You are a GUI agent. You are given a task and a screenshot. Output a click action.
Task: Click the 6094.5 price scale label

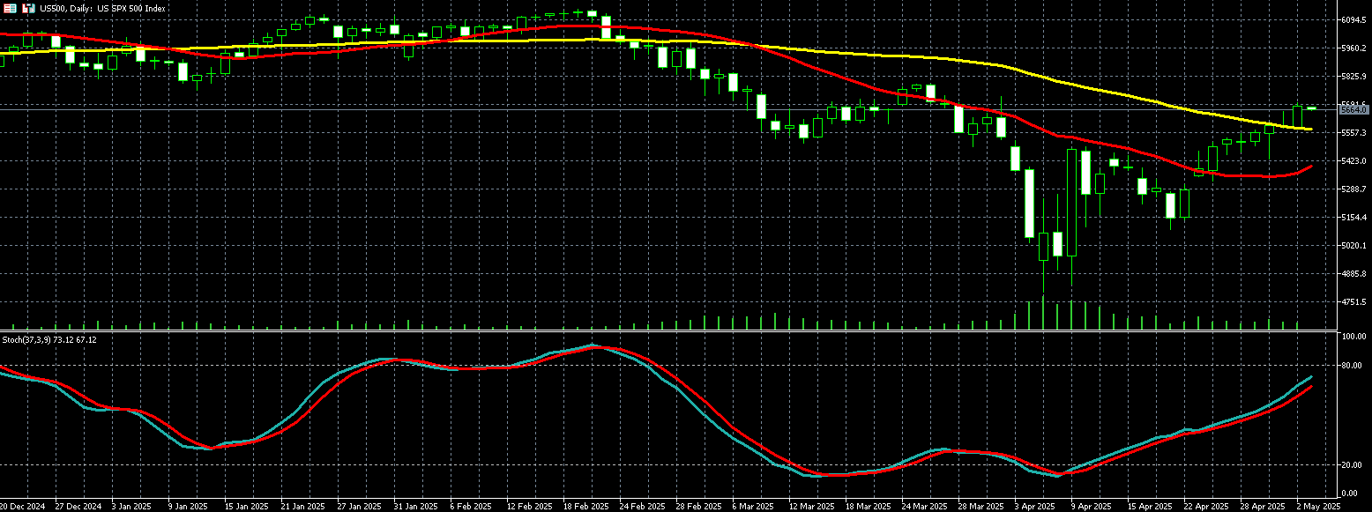coord(1353,19)
